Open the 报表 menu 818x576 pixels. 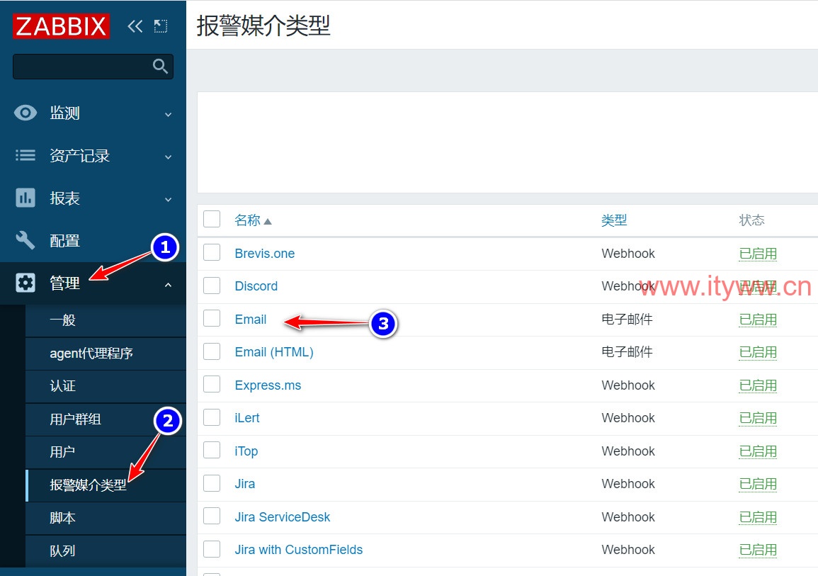93,198
